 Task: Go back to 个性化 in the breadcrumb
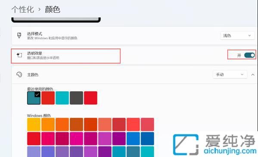(x=23, y=9)
